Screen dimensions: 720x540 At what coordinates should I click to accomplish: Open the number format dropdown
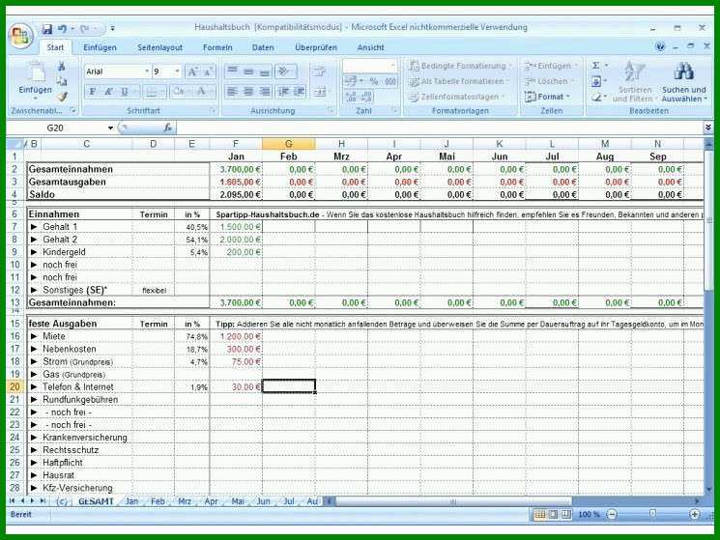pyautogui.click(x=392, y=66)
